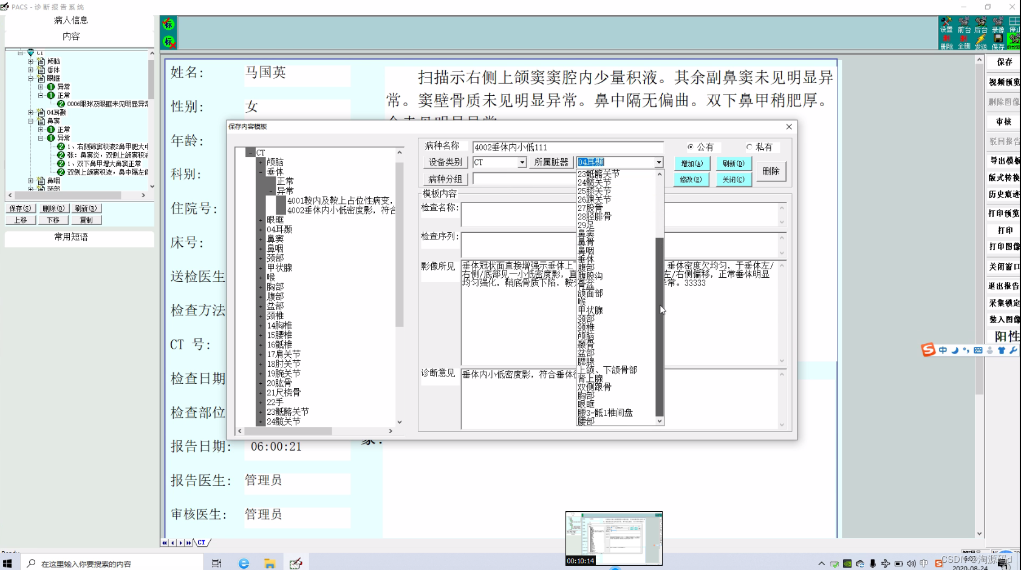The width and height of the screenshot is (1021, 570).
Task: Click the 病种名称 input field
Action: [567, 147]
